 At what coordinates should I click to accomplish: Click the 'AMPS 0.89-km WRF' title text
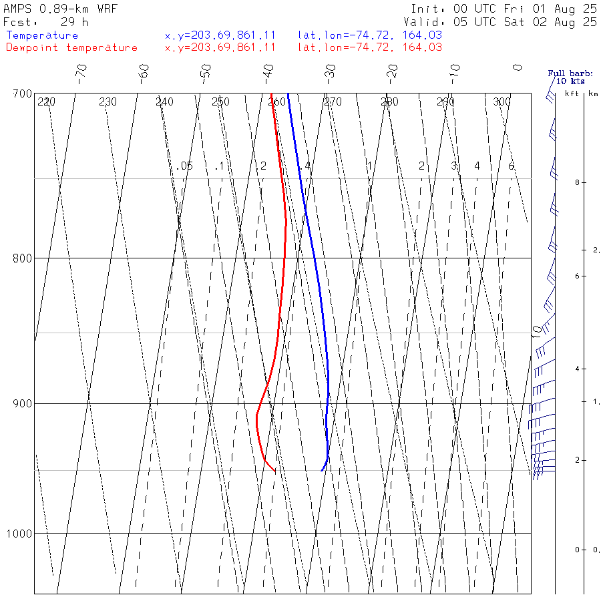(x=60, y=9)
